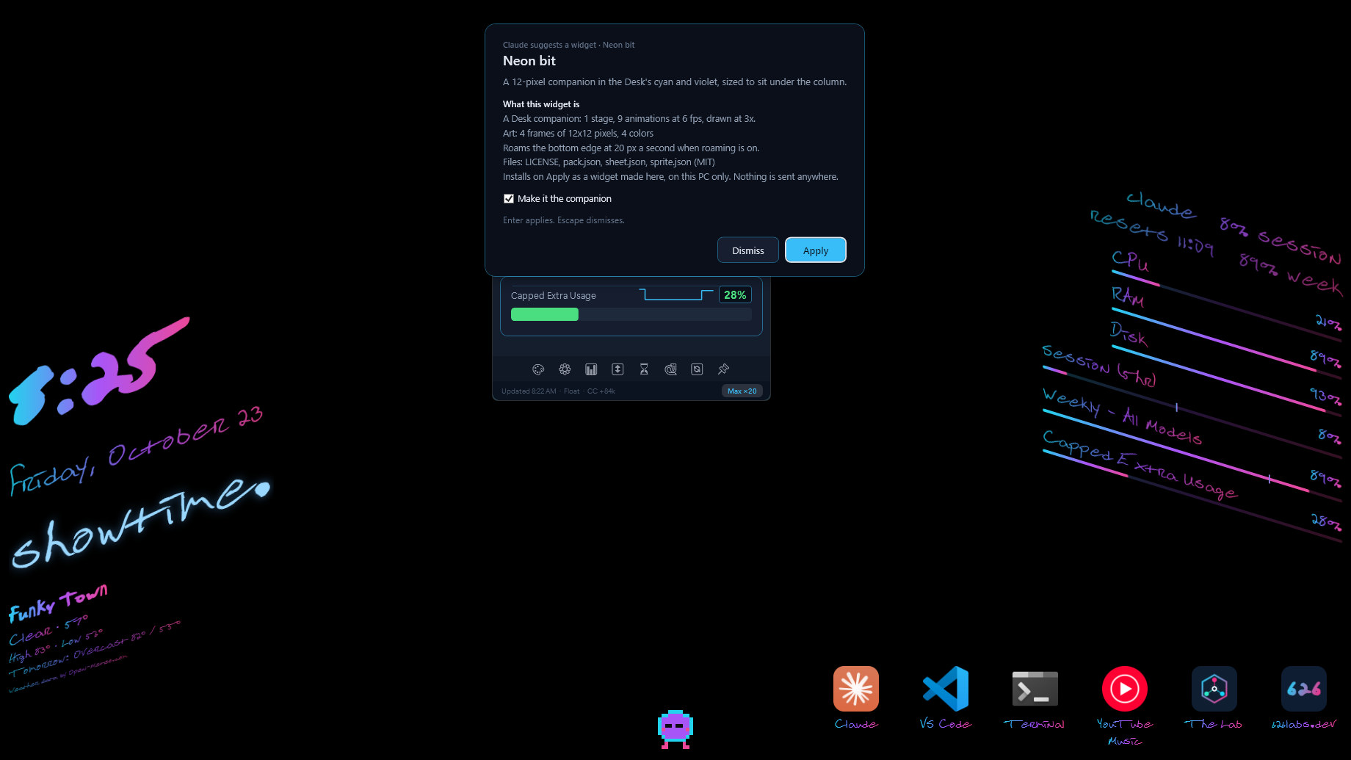
Task: Click the hourglass icon
Action: [x=644, y=369]
